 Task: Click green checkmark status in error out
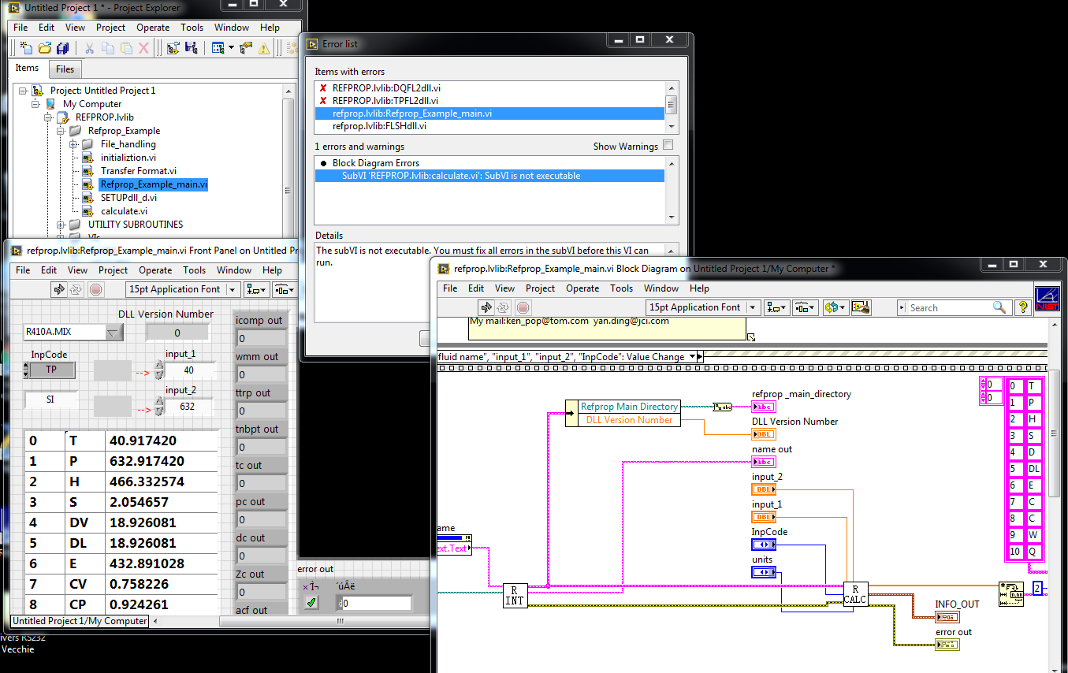(311, 603)
